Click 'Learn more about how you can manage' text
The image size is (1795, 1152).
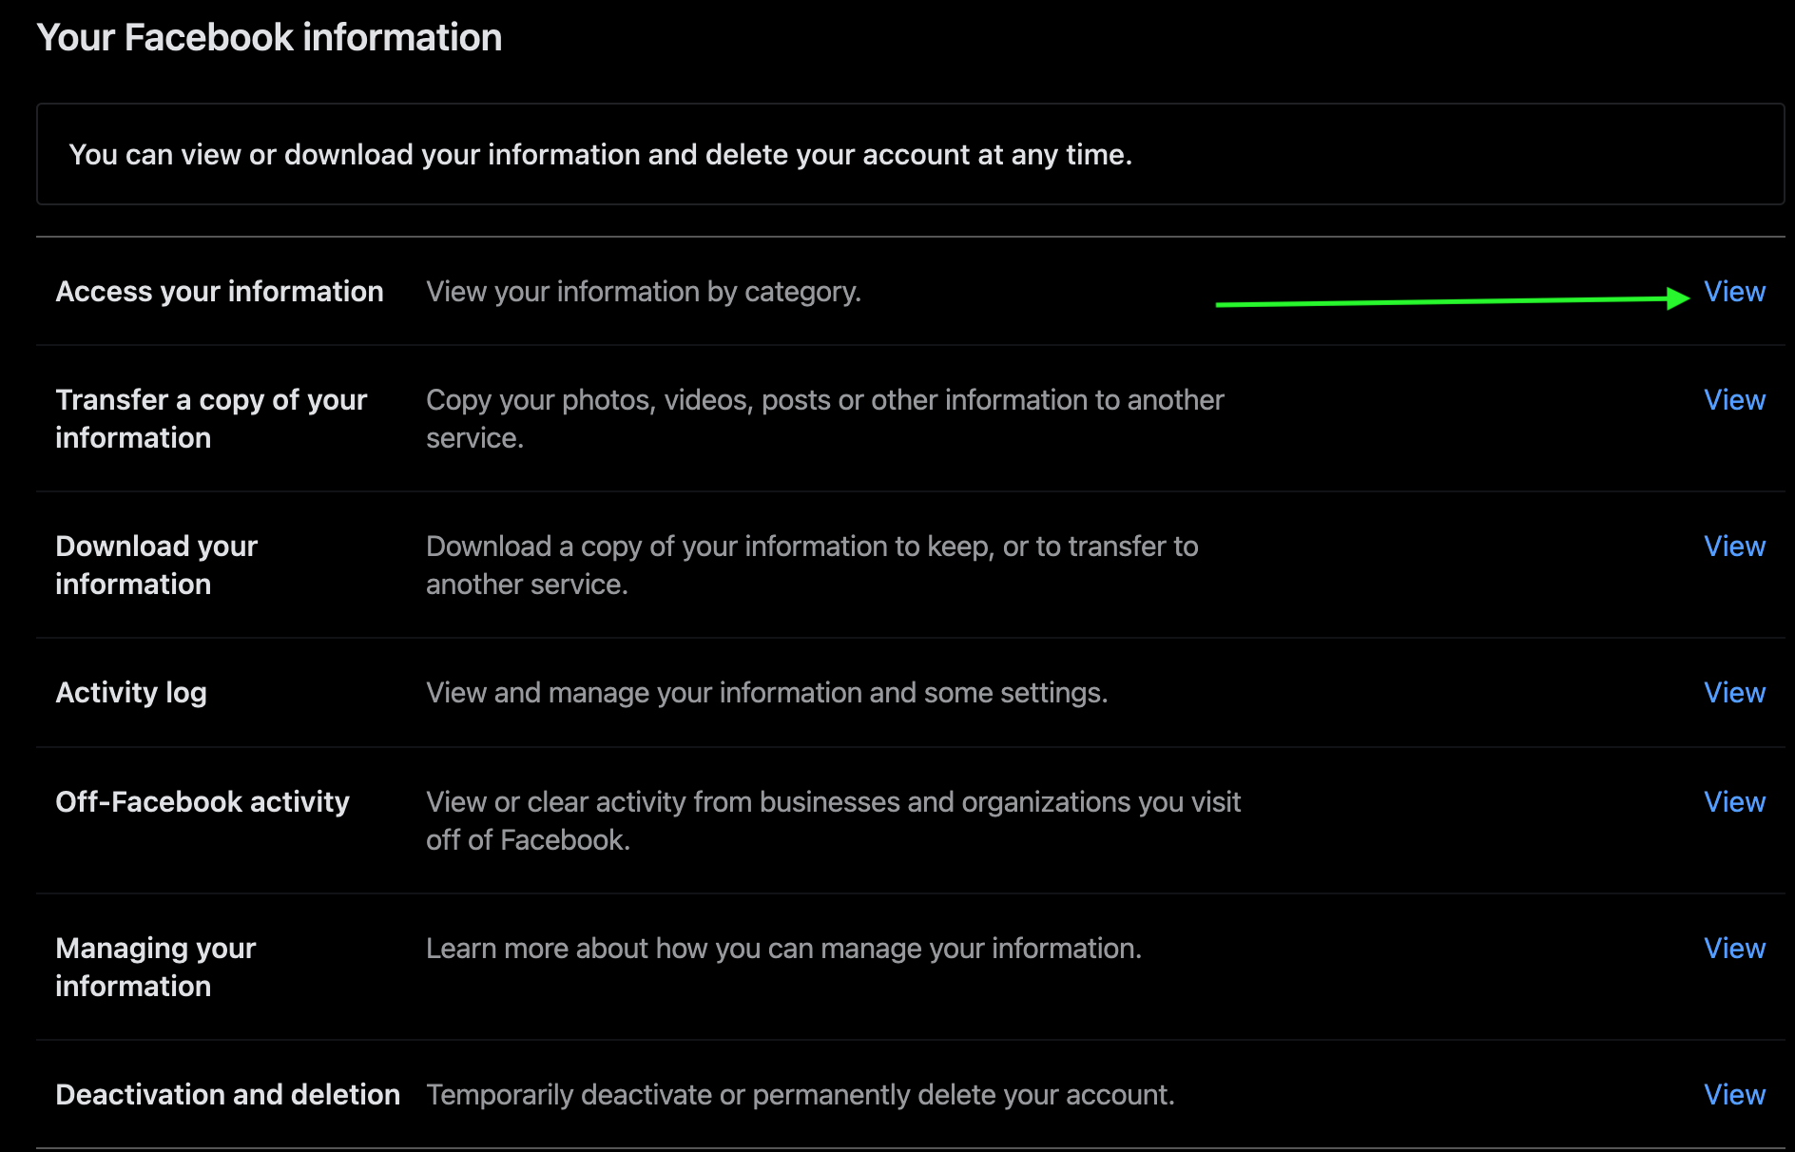(x=784, y=949)
